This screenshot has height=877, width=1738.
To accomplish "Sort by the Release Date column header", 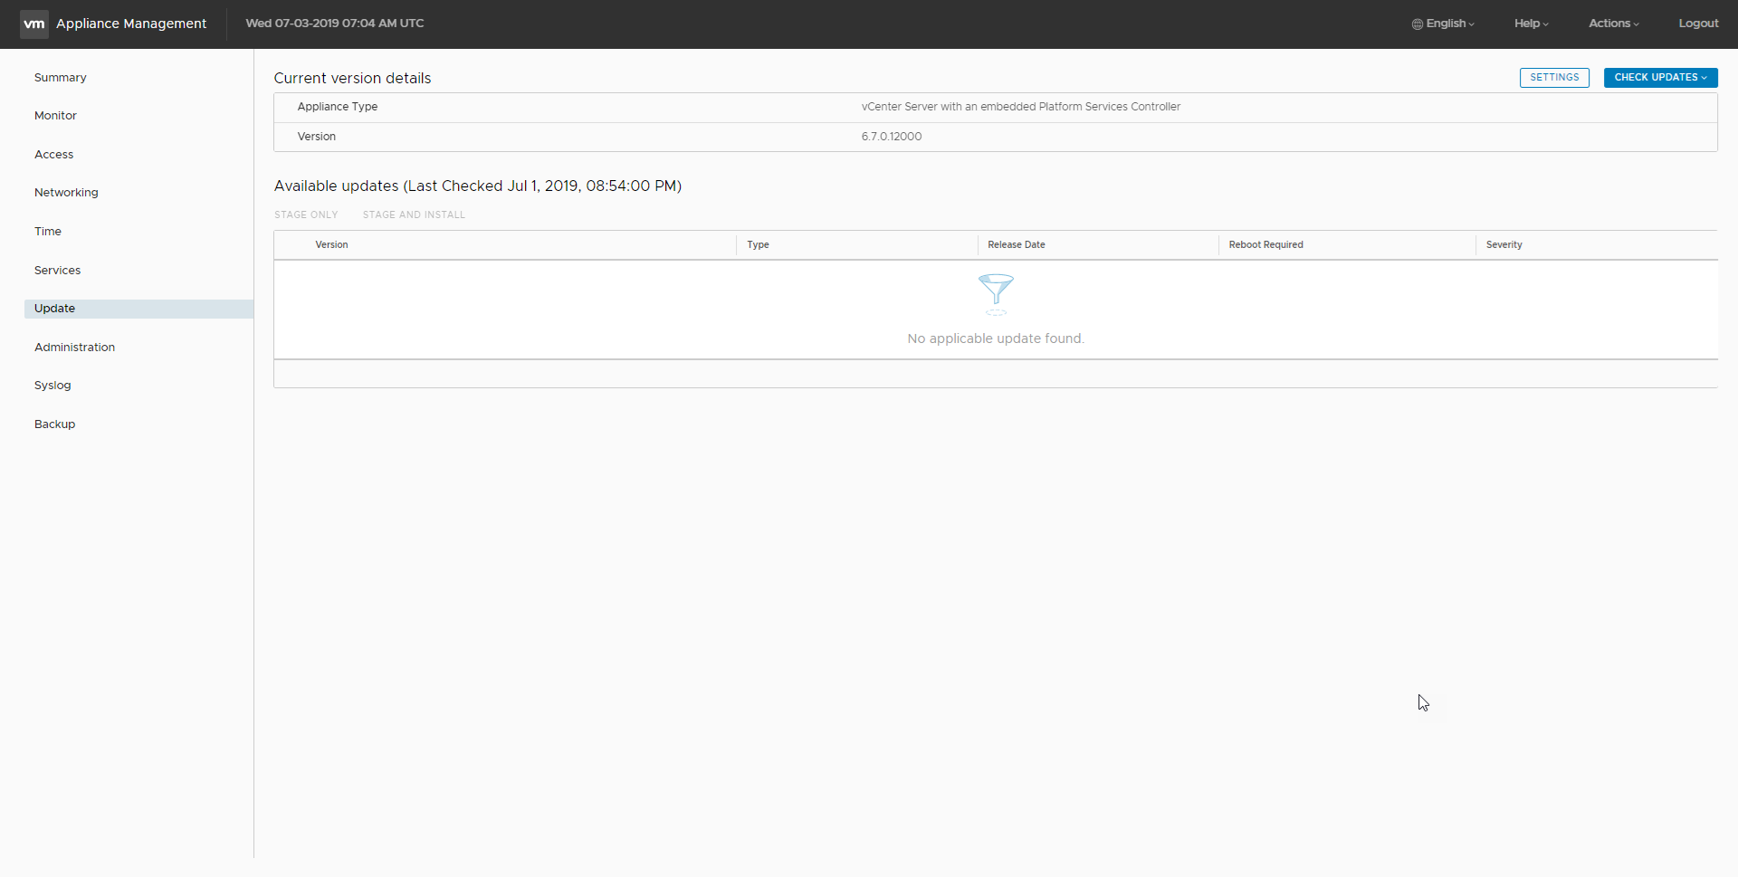I will [1016, 245].
